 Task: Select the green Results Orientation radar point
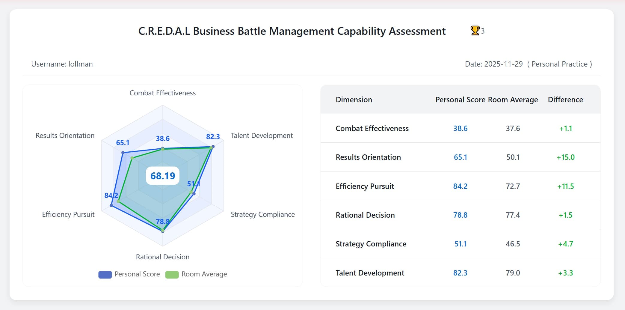132,158
